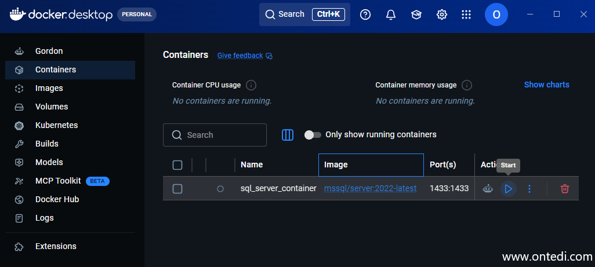Click the Containers cube icon in the sidebar
The height and width of the screenshot is (267, 595).
pos(19,70)
